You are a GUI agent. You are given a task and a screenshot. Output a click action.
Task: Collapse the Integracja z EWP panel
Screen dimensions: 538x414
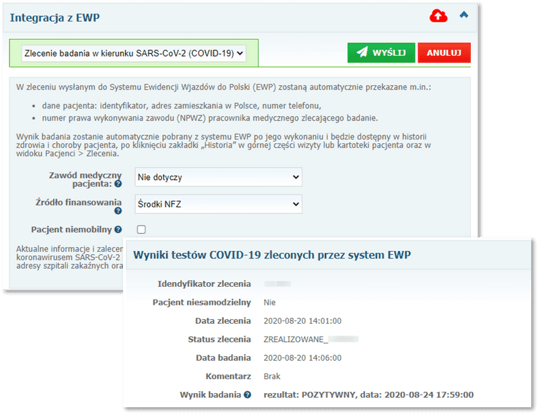(464, 14)
